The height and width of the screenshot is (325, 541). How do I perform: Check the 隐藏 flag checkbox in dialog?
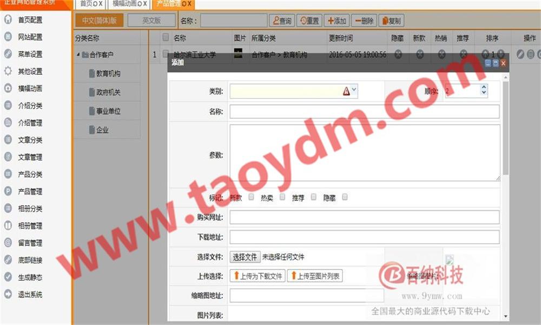click(344, 197)
